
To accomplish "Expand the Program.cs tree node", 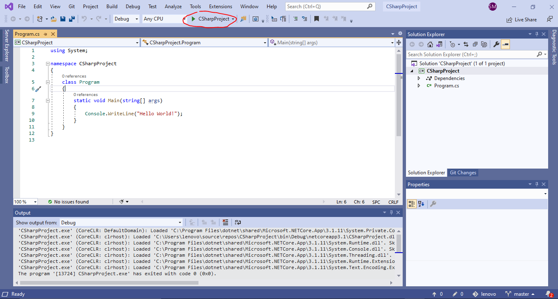I will [419, 86].
